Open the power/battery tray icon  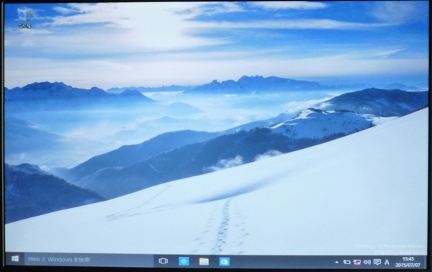[346, 262]
